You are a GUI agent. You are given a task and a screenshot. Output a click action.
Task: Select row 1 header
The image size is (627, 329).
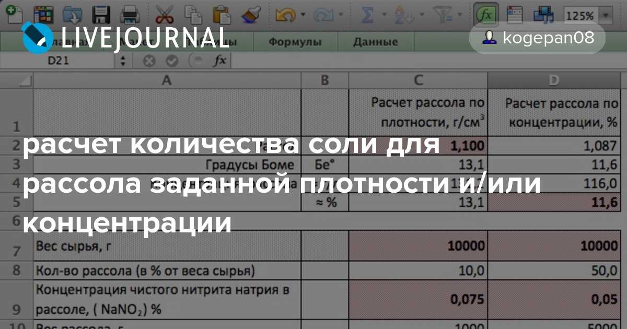point(17,112)
